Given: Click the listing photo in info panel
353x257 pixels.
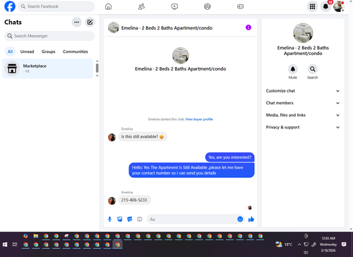Looking at the screenshot, I should pos(303,33).
